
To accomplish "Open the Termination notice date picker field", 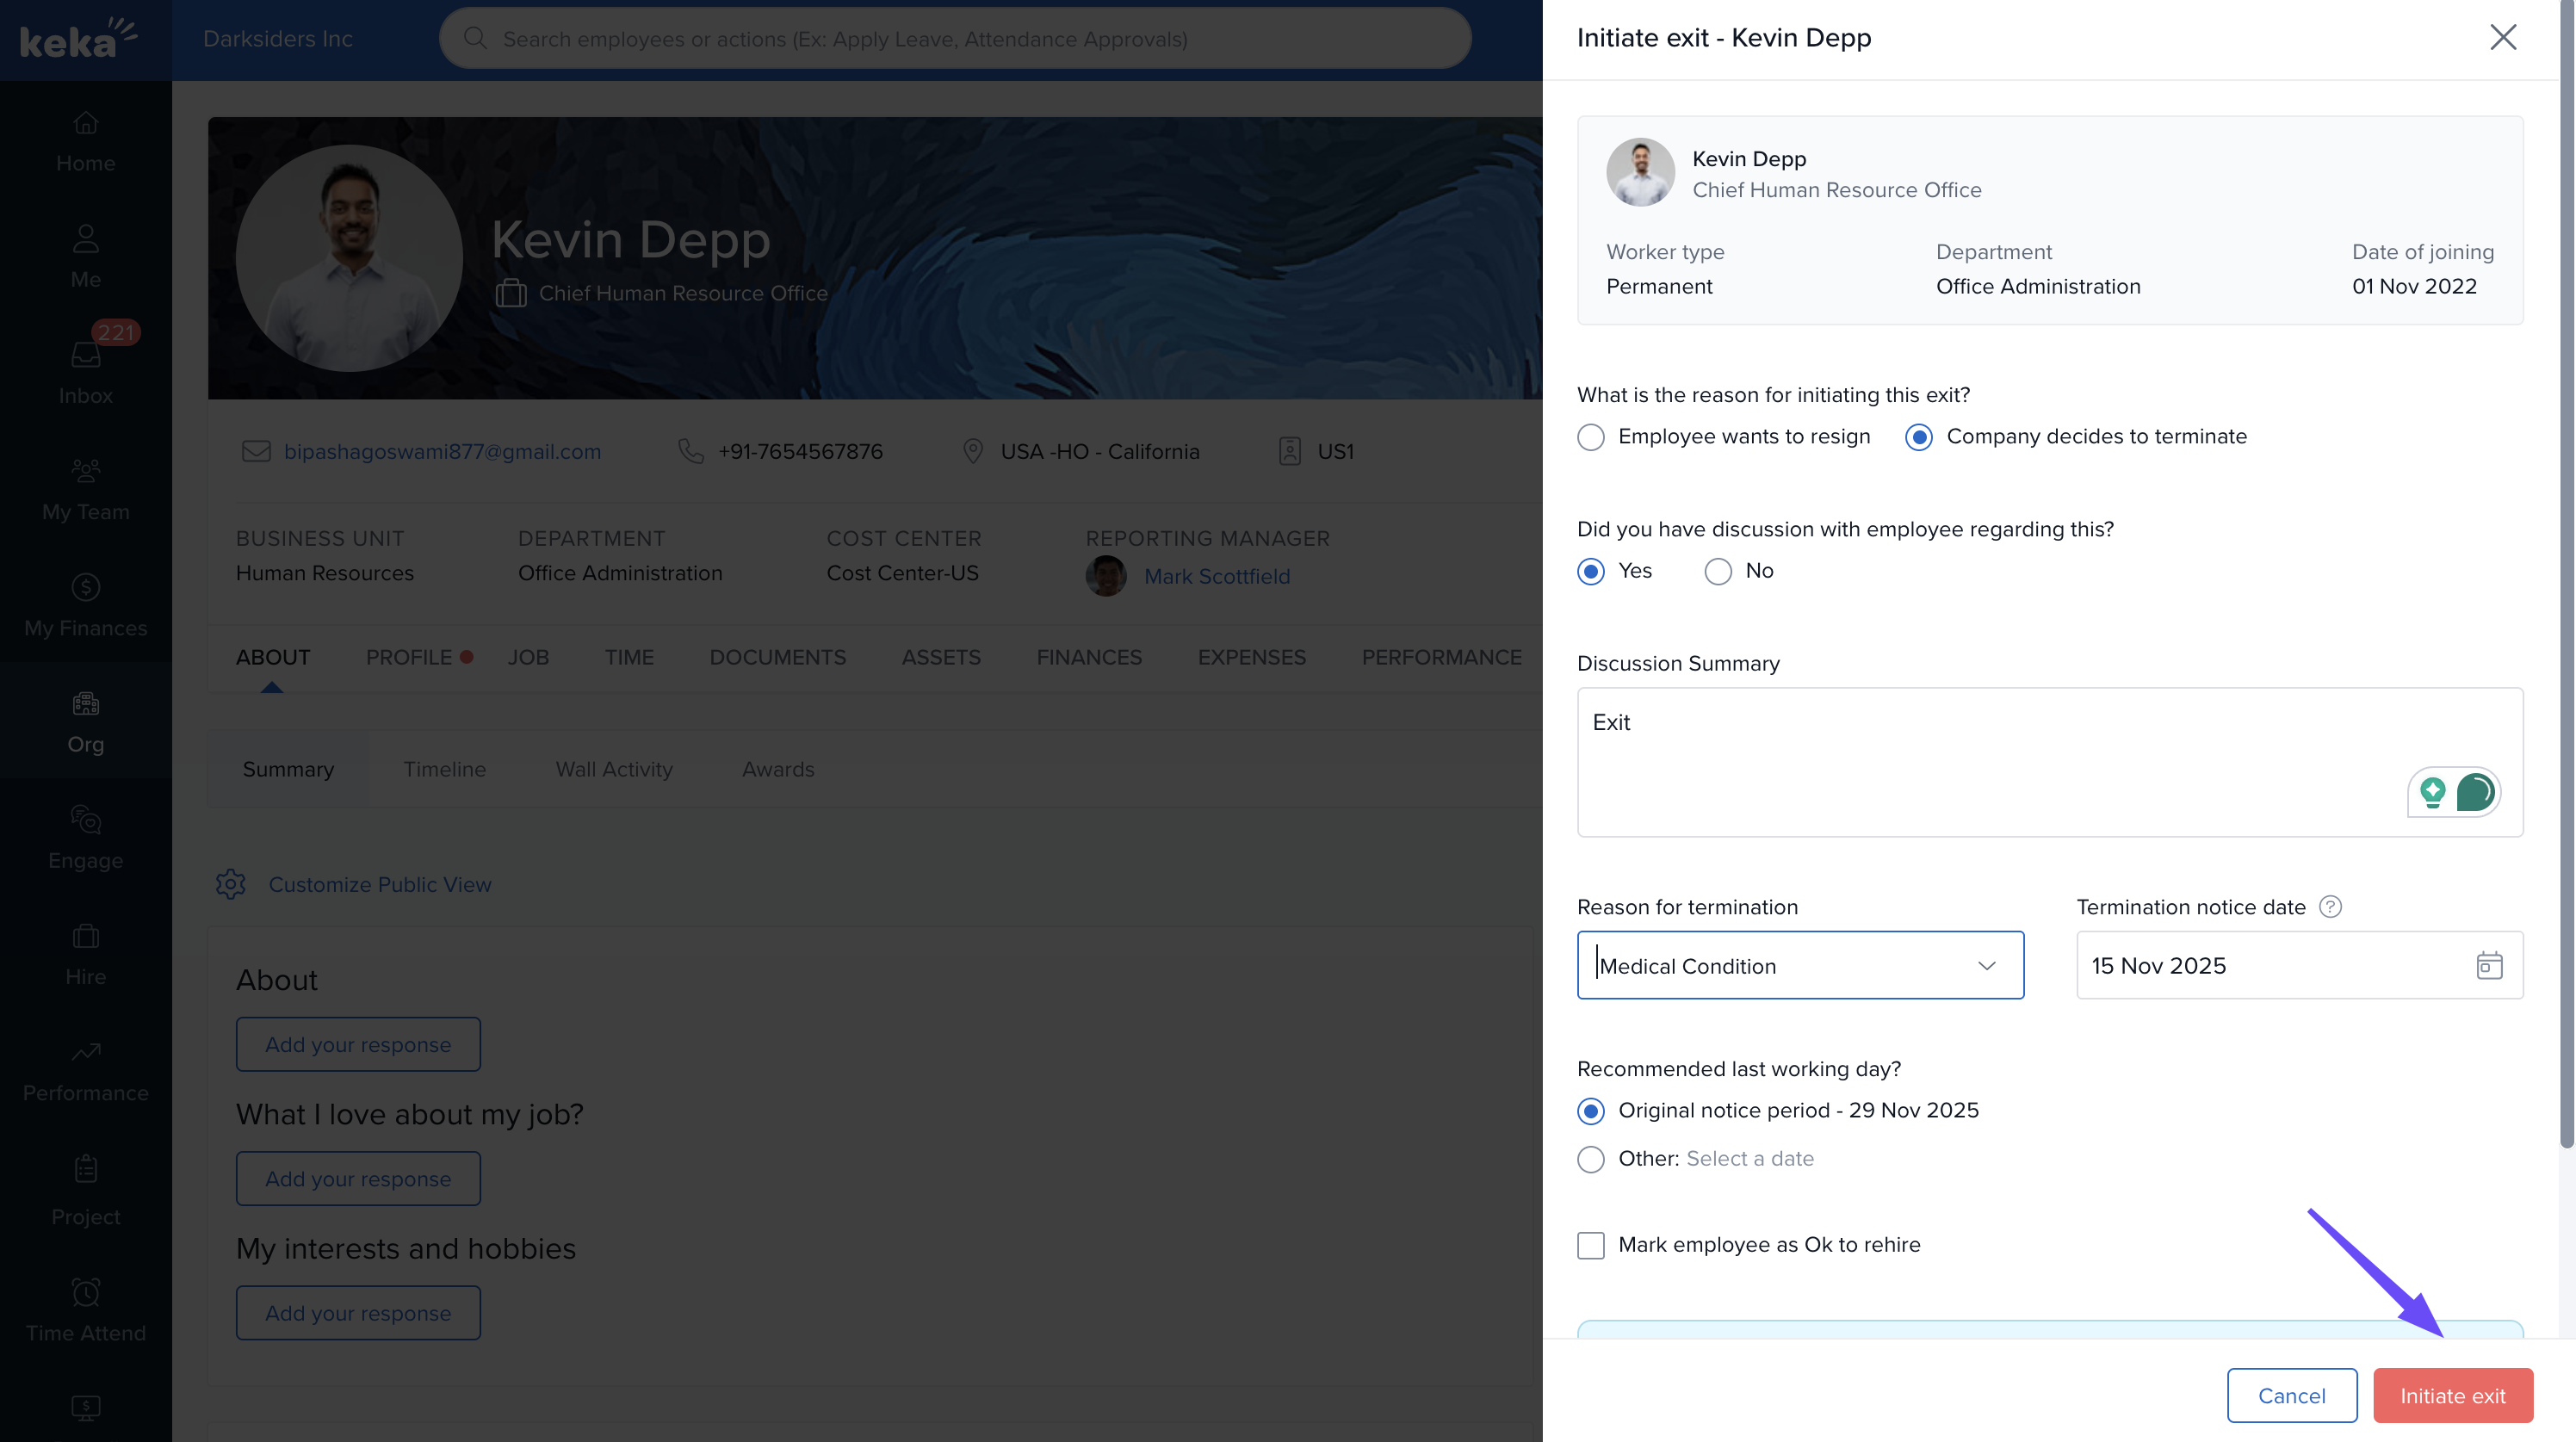I will pos(2270,965).
